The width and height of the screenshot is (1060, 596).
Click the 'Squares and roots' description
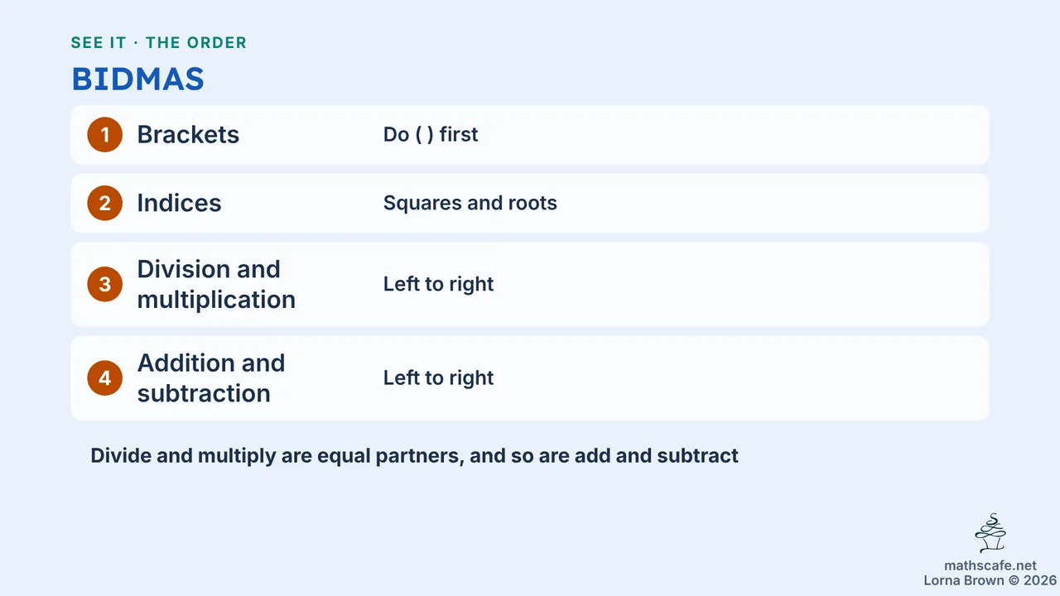tap(470, 204)
